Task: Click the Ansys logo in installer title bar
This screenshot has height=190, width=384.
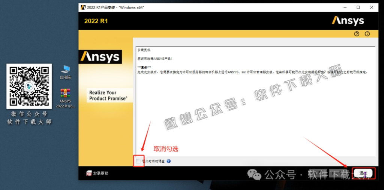Action: (83, 7)
